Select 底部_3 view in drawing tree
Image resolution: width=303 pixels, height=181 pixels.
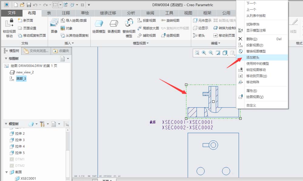[21, 78]
